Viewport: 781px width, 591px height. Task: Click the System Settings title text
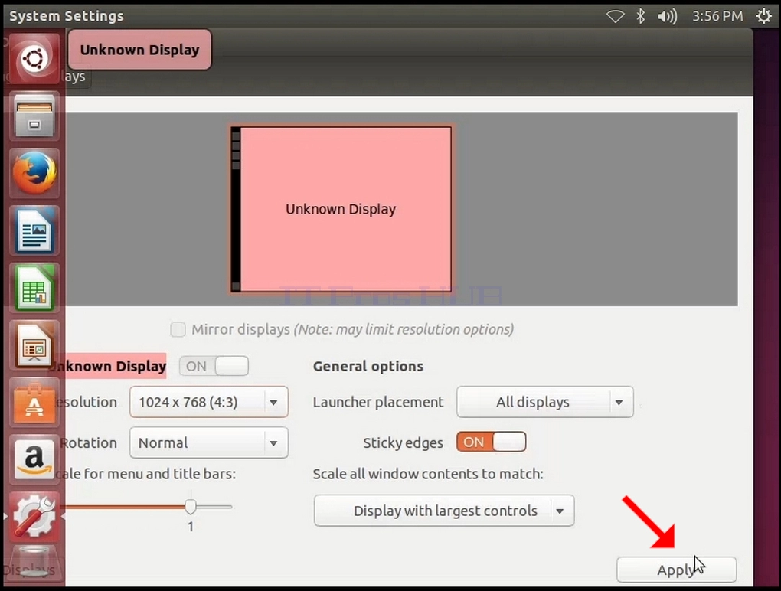(x=67, y=16)
